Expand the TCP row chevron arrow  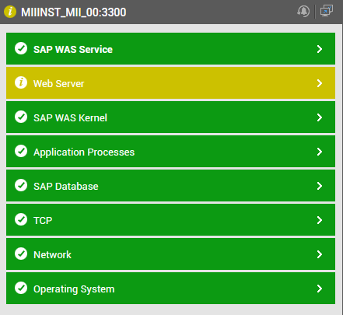pos(320,220)
